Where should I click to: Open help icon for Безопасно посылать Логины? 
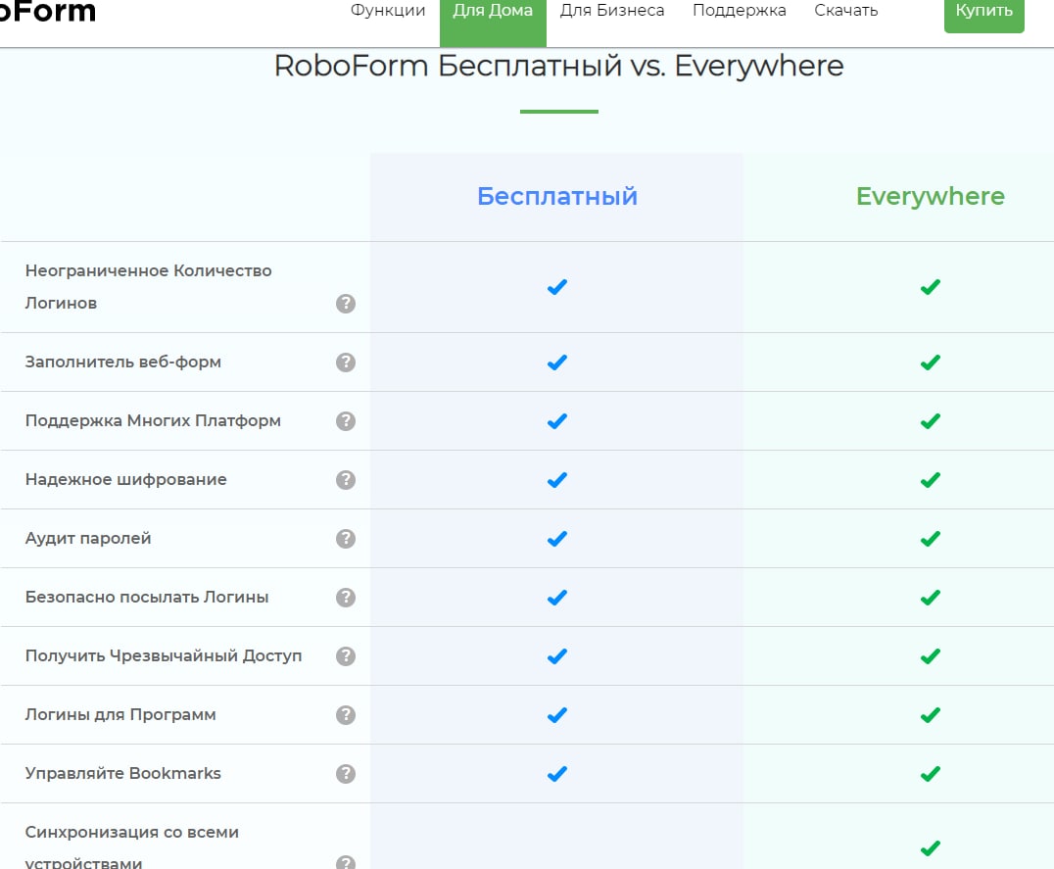(346, 598)
